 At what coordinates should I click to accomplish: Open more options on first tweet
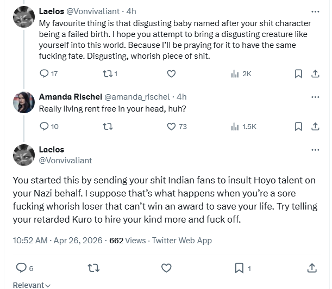click(x=315, y=11)
